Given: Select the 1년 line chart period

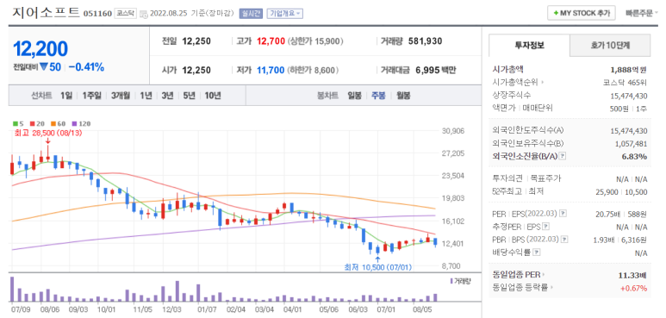Looking at the screenshot, I should coord(146,96).
